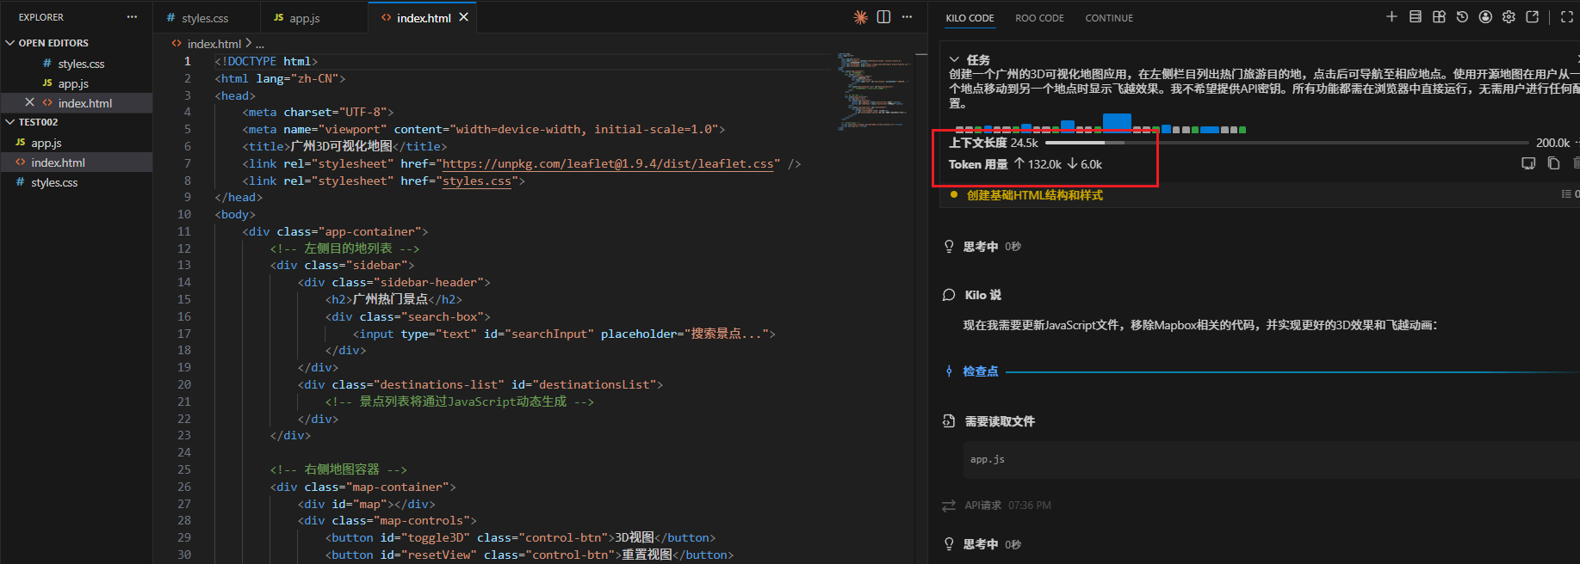Click the Token 用量 label

click(977, 164)
